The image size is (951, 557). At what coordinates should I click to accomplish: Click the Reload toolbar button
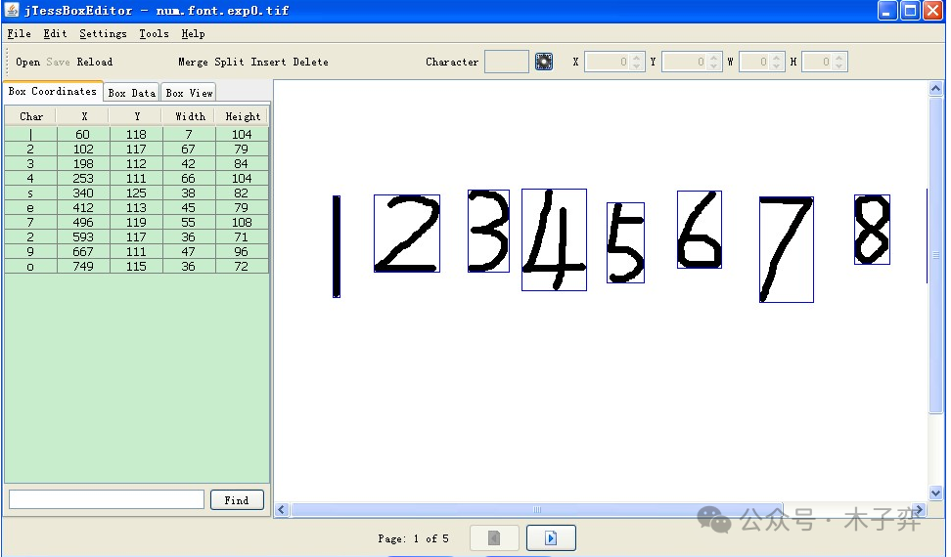[95, 62]
